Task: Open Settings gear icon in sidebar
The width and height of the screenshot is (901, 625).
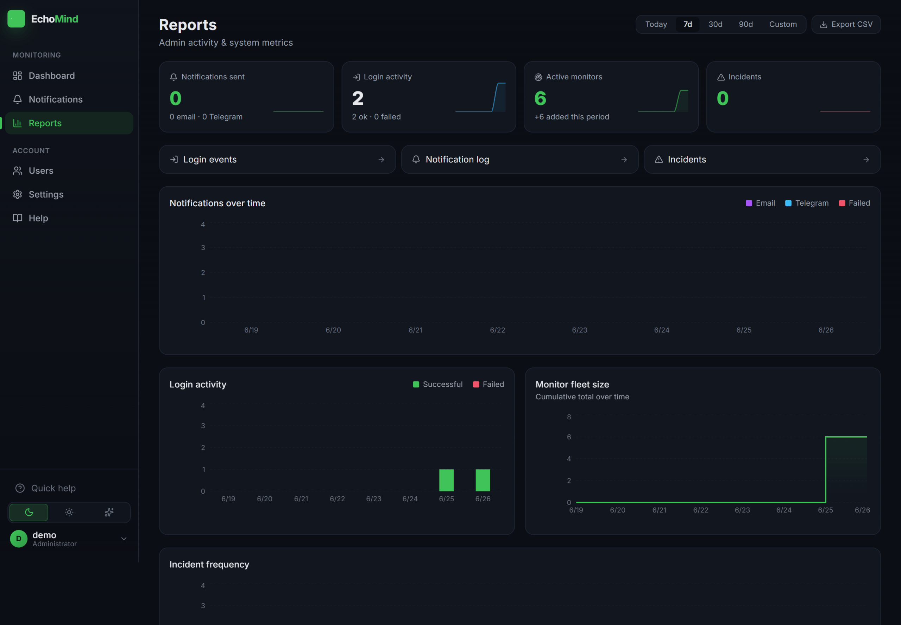Action: [x=17, y=194]
